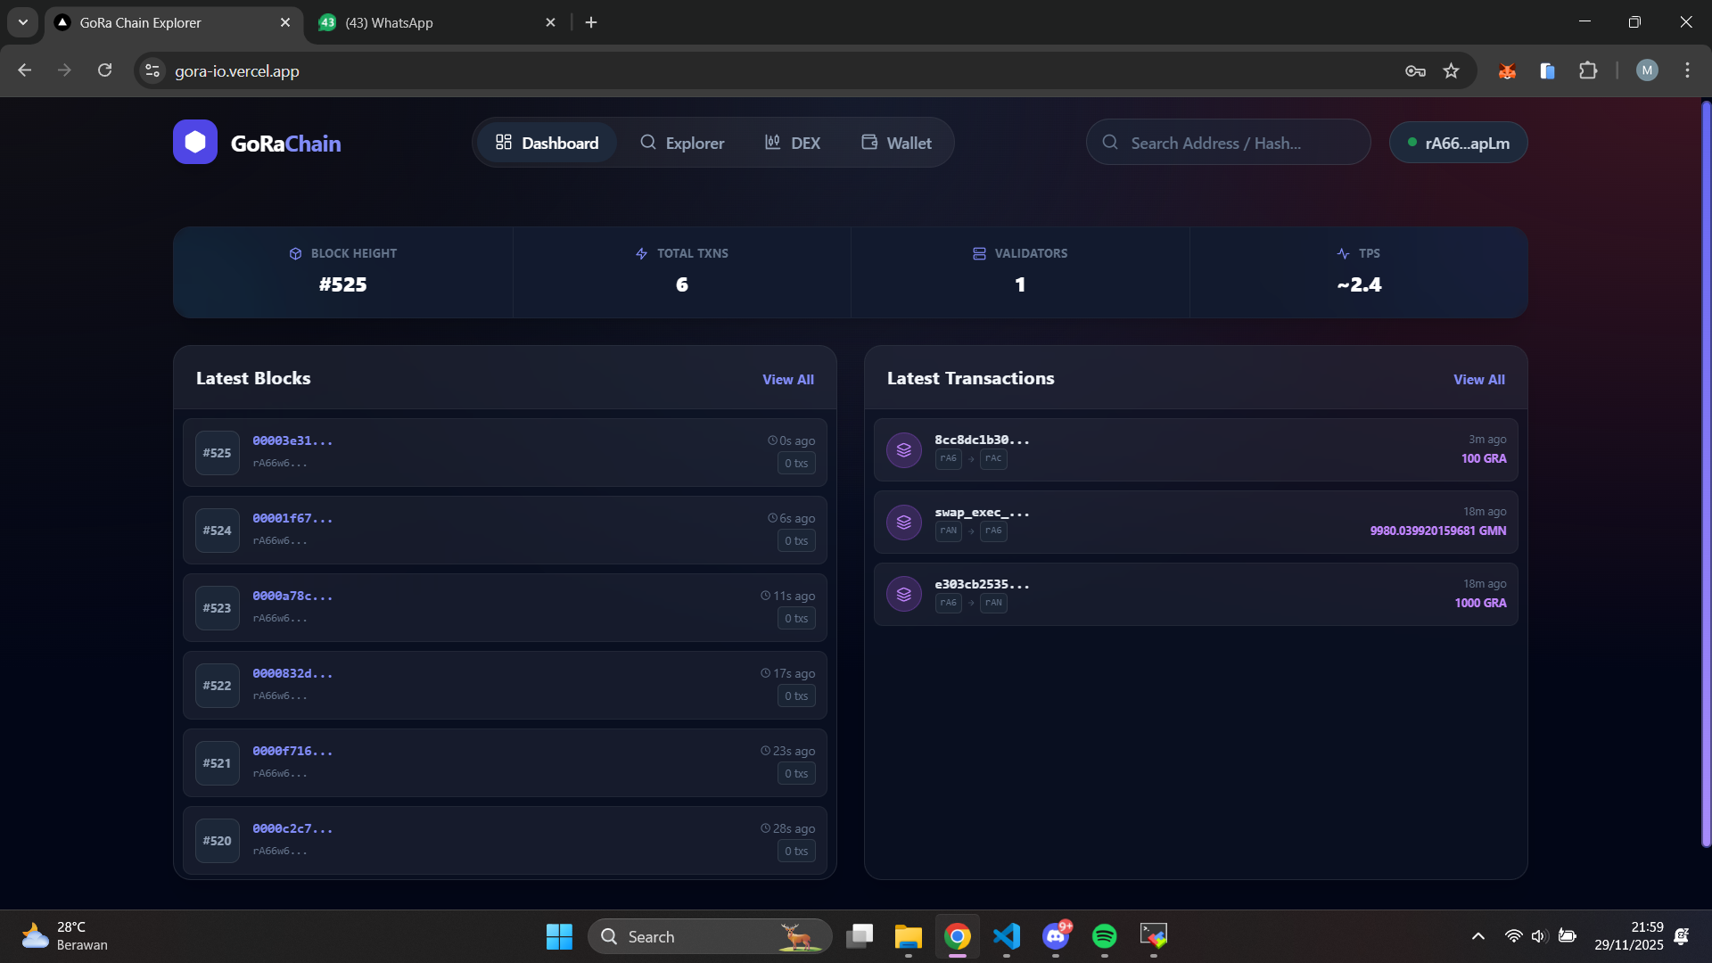Open the password manager key icon
Screen dimensions: 1712x963
pos(1415,70)
